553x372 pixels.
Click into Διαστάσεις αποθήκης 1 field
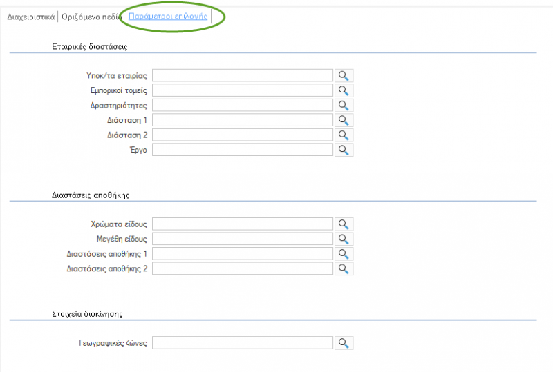(243, 254)
